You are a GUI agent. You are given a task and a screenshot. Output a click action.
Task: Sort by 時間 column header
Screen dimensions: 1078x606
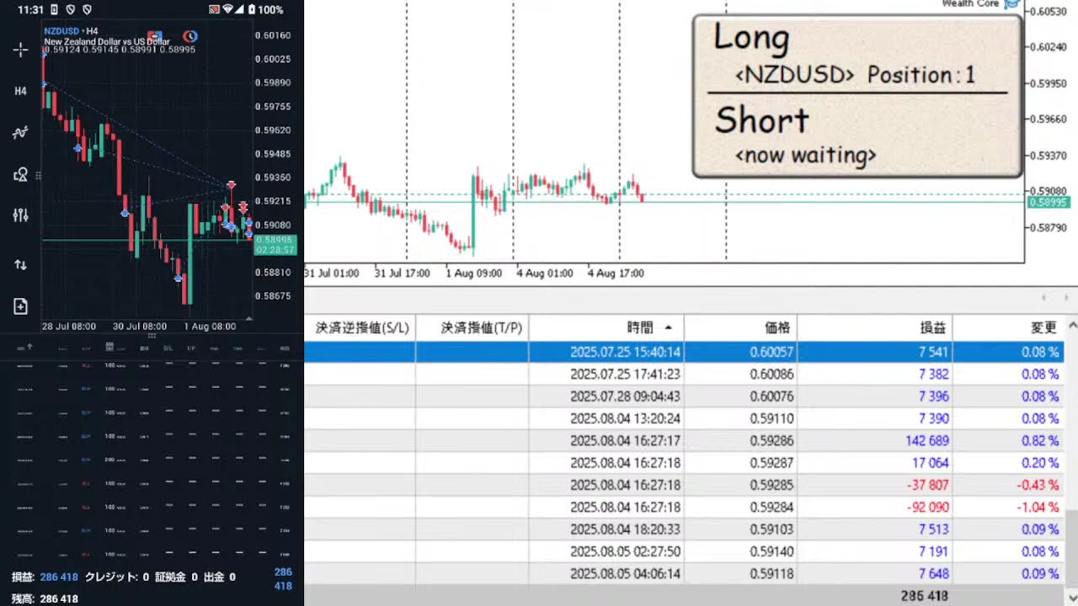pyautogui.click(x=638, y=327)
